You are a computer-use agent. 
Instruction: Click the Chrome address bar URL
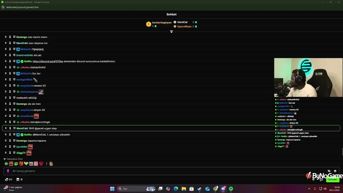coord(23,7)
